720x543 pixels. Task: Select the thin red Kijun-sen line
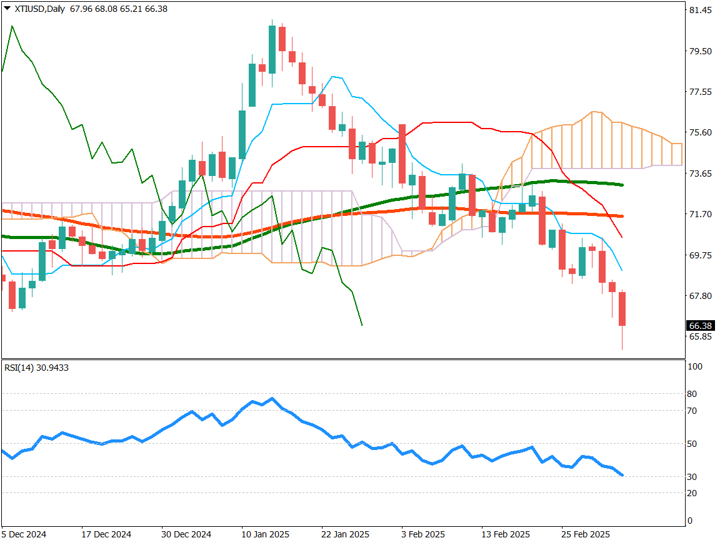(x=450, y=123)
